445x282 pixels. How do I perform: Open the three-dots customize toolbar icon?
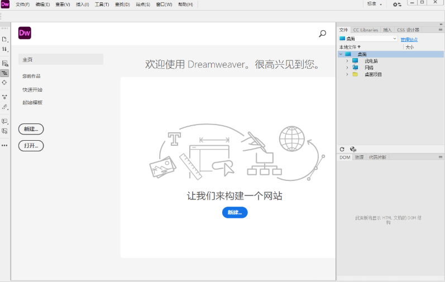pyautogui.click(x=4, y=145)
